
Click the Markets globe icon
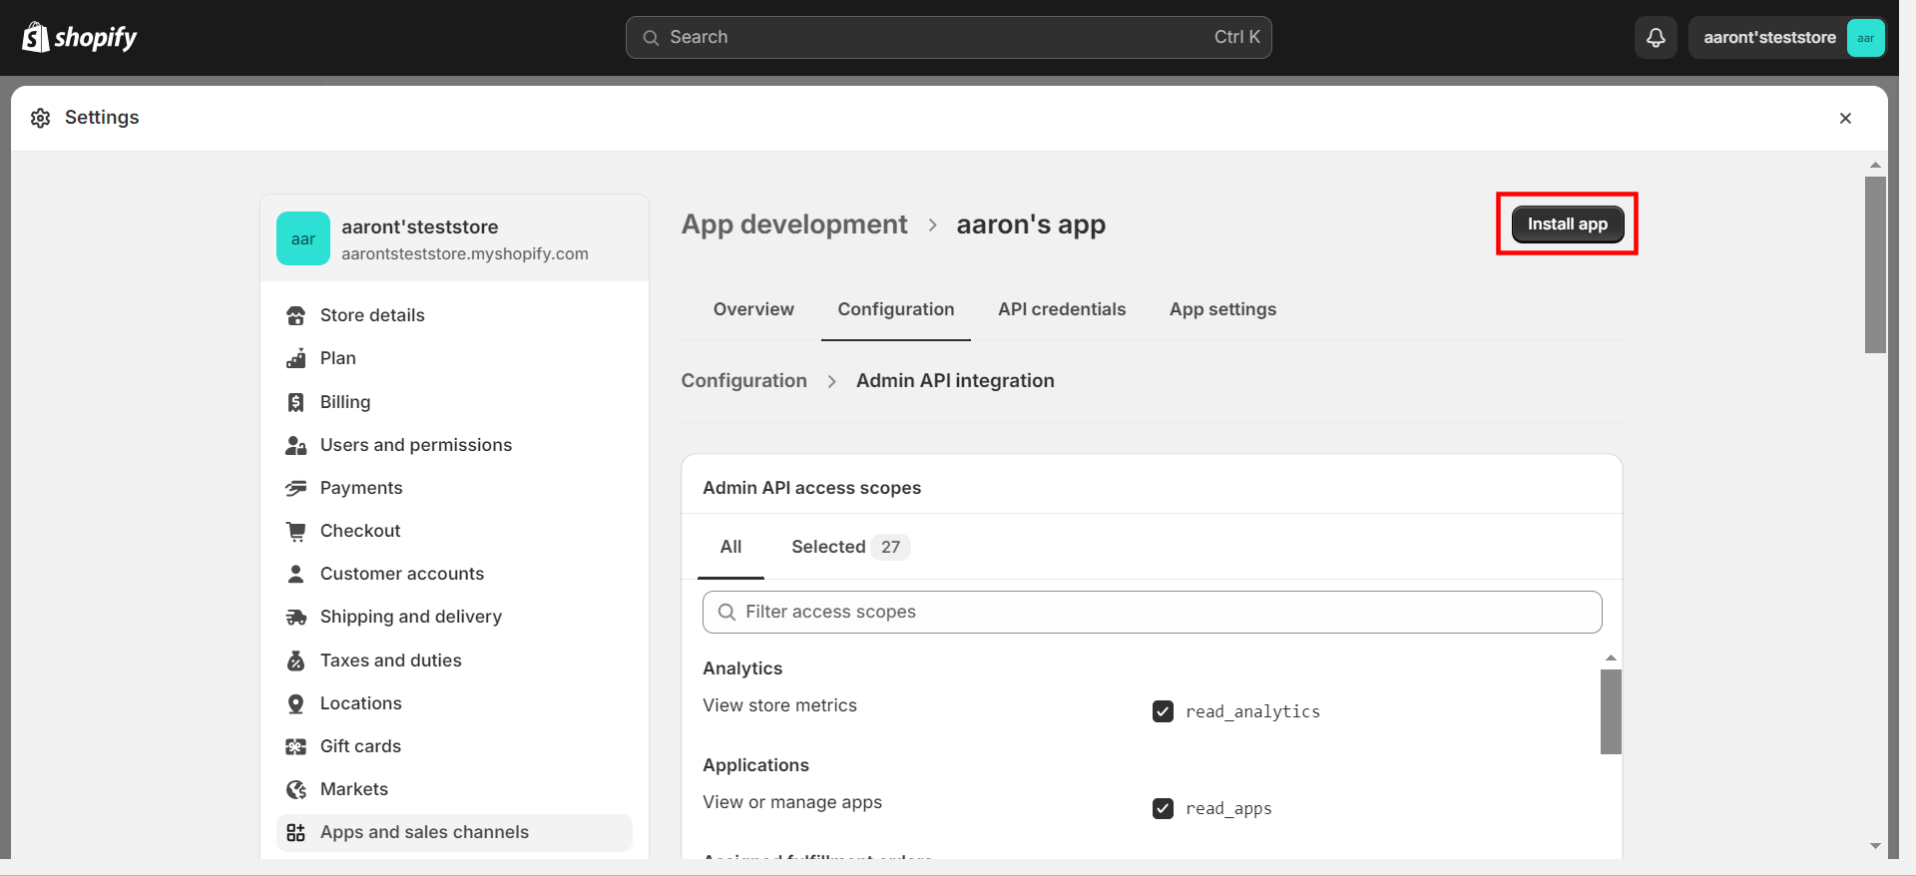pos(296,789)
